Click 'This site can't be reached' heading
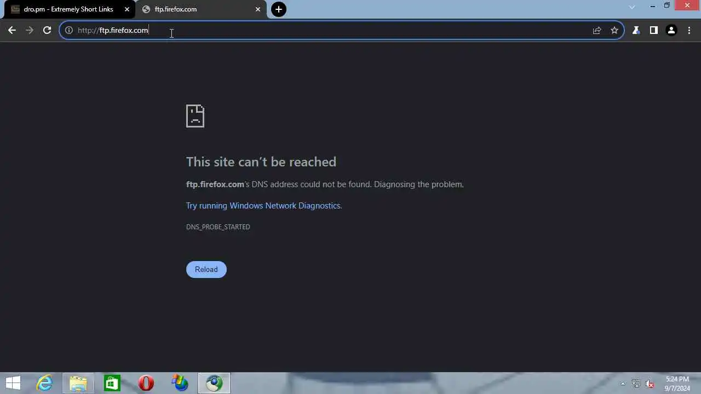Image resolution: width=701 pixels, height=394 pixels. pyautogui.click(x=261, y=162)
